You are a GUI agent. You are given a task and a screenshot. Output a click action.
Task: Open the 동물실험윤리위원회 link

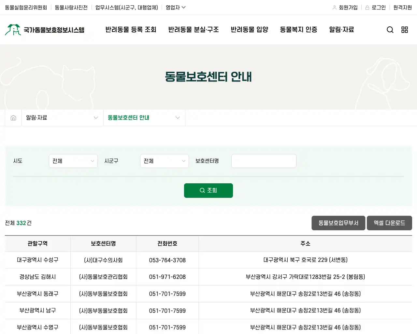pos(26,8)
